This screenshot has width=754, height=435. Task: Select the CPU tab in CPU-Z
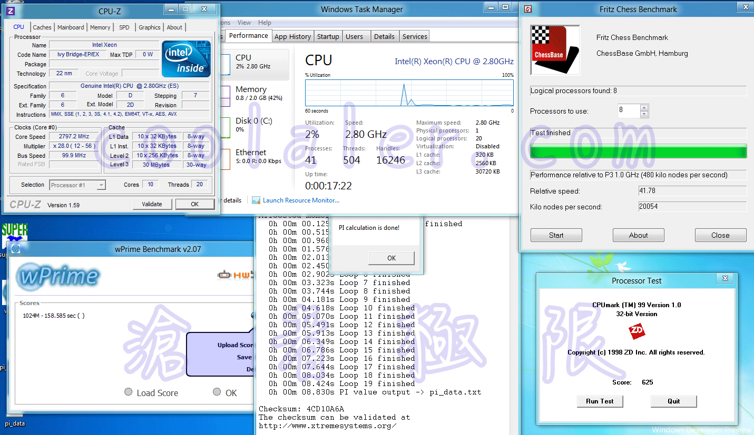19,27
